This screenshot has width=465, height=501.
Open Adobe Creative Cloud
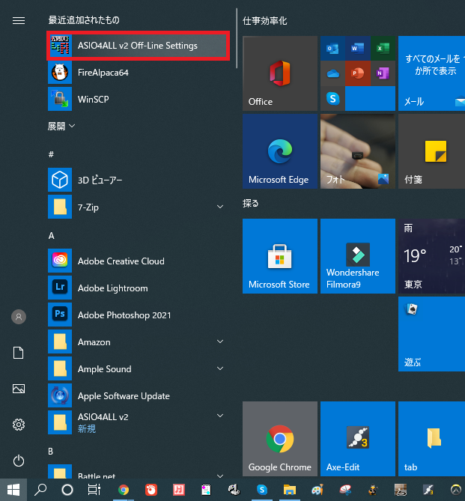click(138, 261)
